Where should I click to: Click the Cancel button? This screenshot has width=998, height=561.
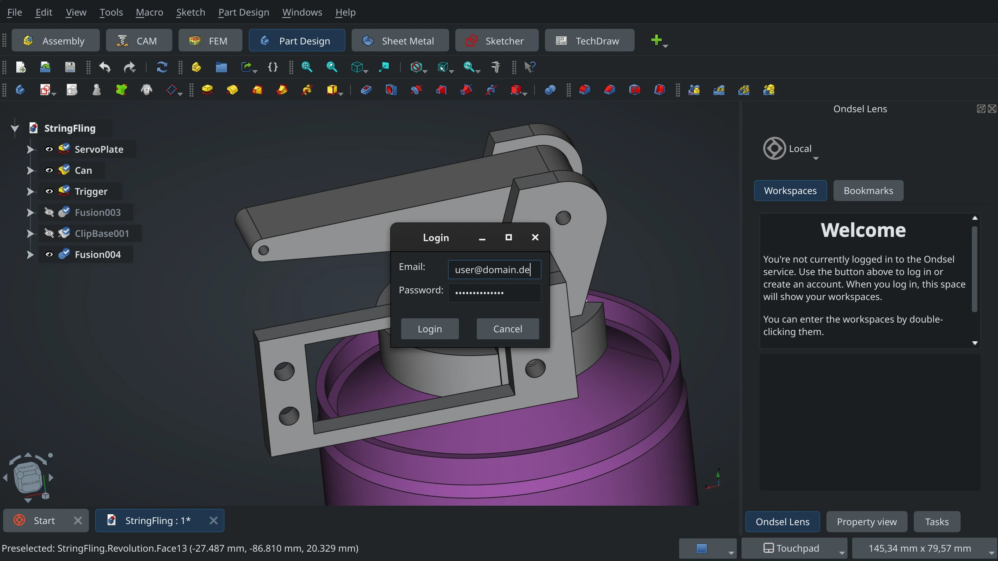(x=508, y=328)
